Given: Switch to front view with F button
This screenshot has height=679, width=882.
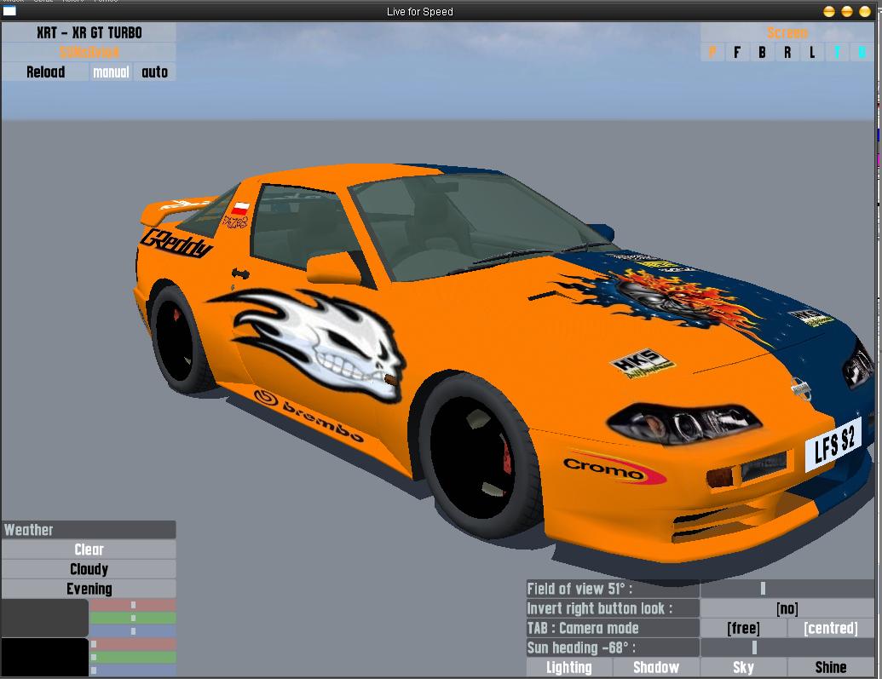Looking at the screenshot, I should coord(737,52).
